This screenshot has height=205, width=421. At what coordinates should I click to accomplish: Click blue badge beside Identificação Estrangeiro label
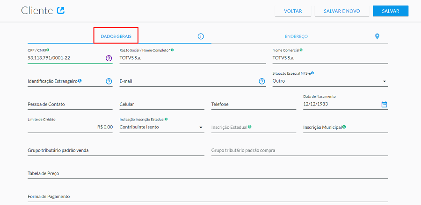tap(80, 80)
